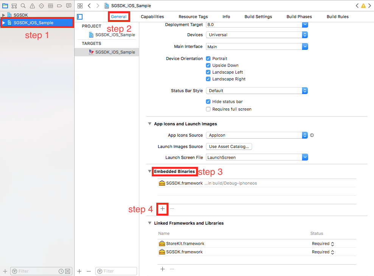This screenshot has height=276, width=374.
Task: Collapse Linked Frameworks and Libraries section
Action: click(x=150, y=223)
